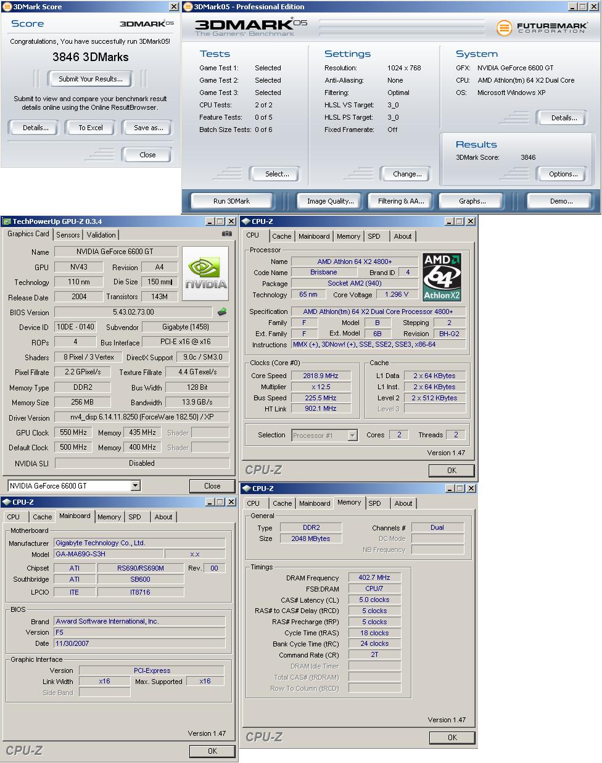This screenshot has width=602, height=763.
Task: Open About tab in CPU-Z processor window
Action: coord(403,236)
